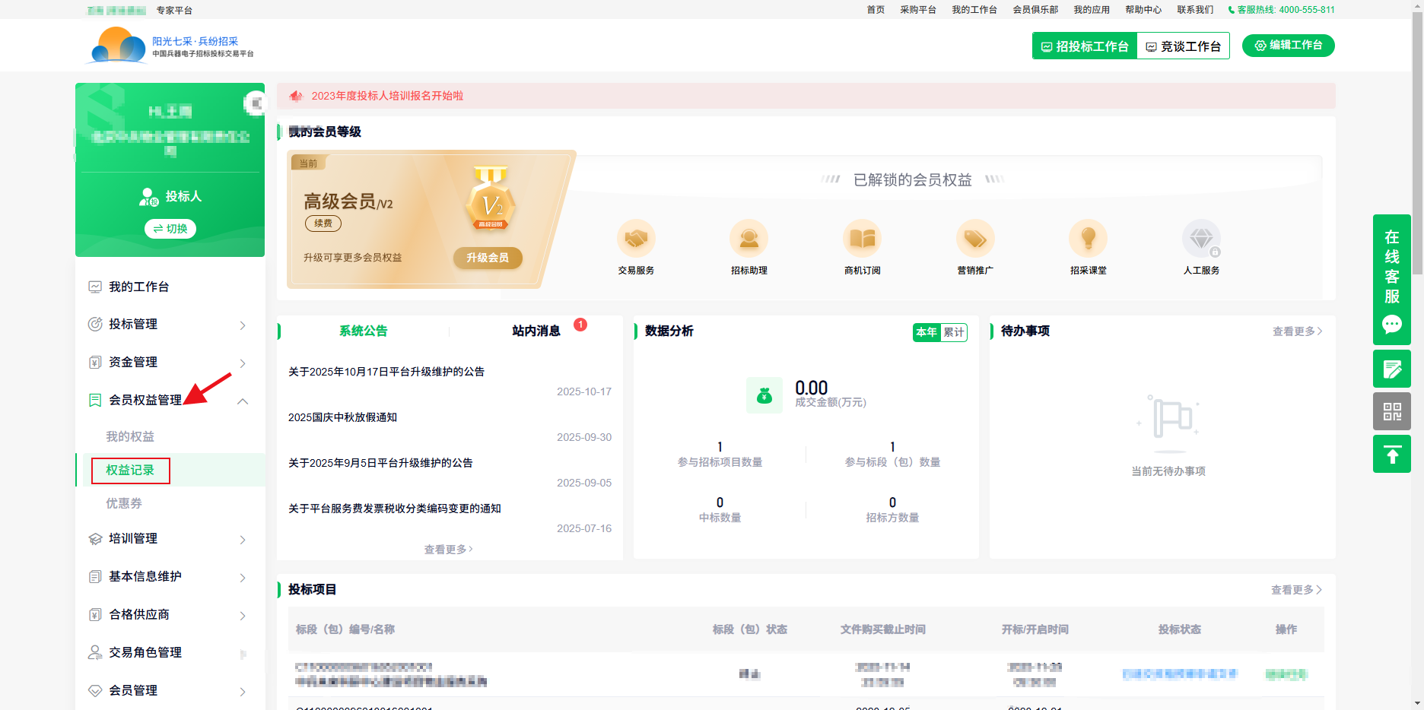The height and width of the screenshot is (710, 1424).
Task: Open the 招采课堂 lightbulb icon
Action: 1088,239
